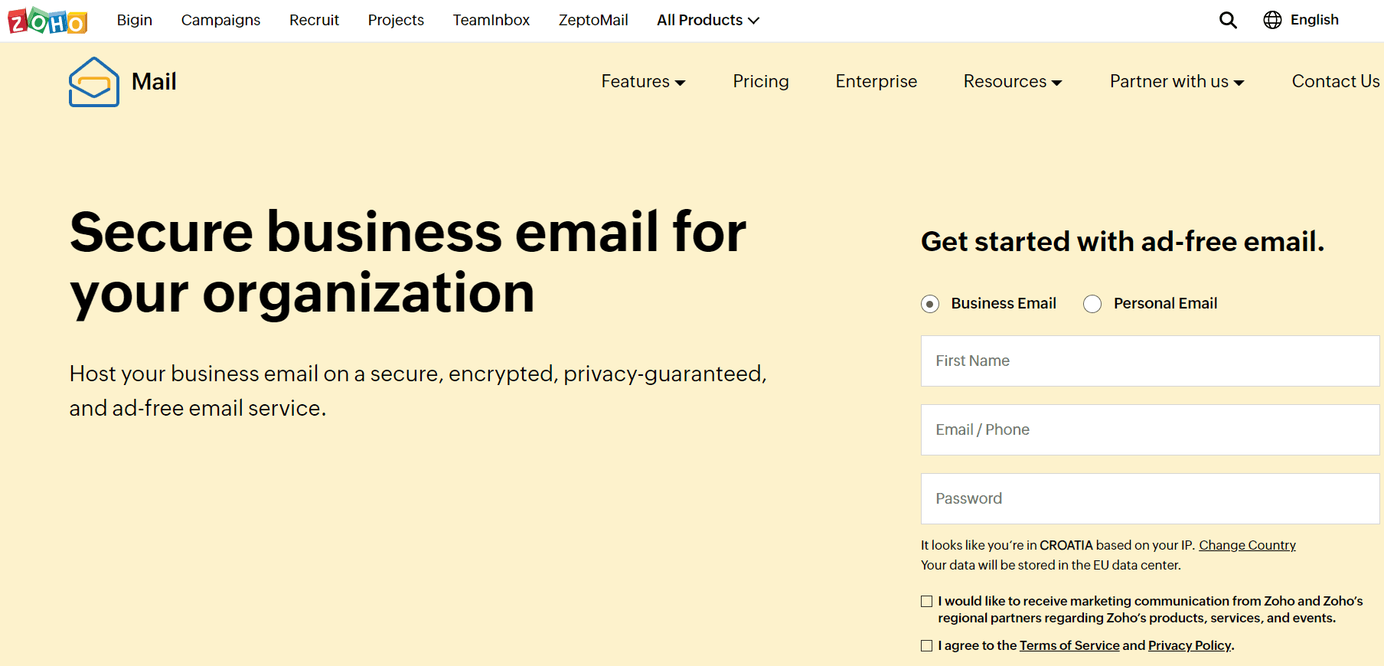The width and height of the screenshot is (1384, 666).
Task: Open the Enterprise section
Action: (x=876, y=81)
